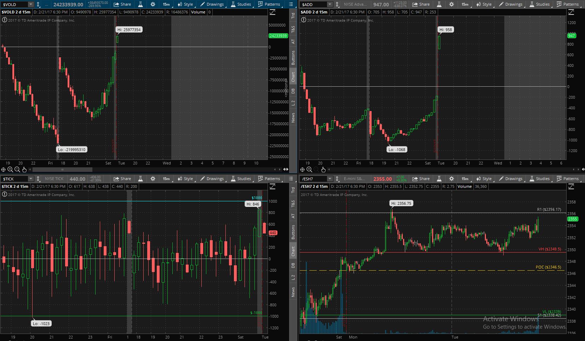Open chart settings gear in $TICK panel
The width and height of the screenshot is (585, 341).
[x=153, y=179]
